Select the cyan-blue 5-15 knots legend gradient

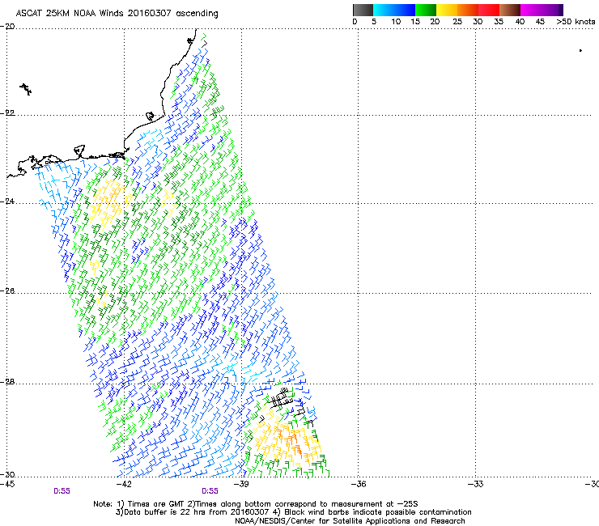click(x=394, y=10)
